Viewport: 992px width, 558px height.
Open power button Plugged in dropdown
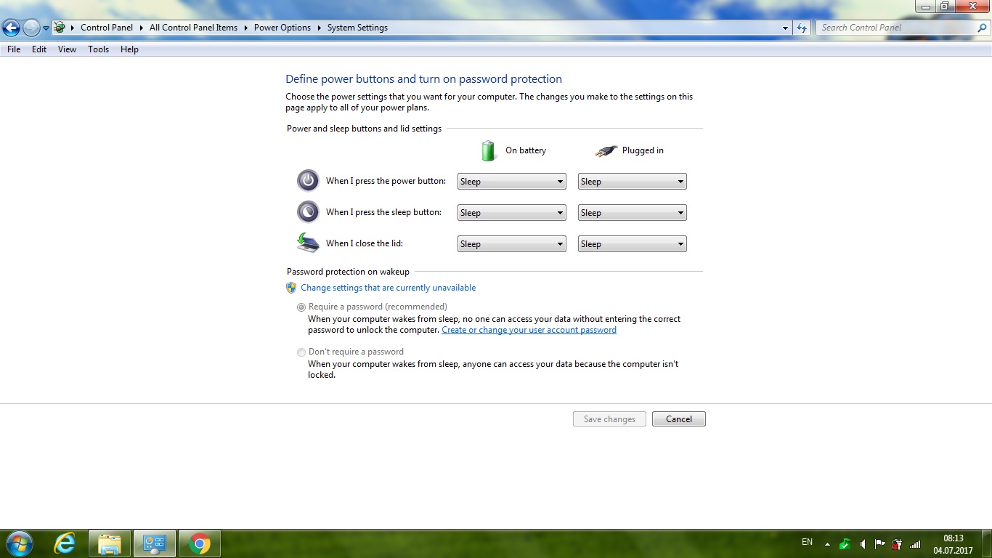(x=632, y=182)
